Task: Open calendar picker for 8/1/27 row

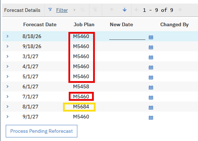Action: pyautogui.click(x=151, y=108)
